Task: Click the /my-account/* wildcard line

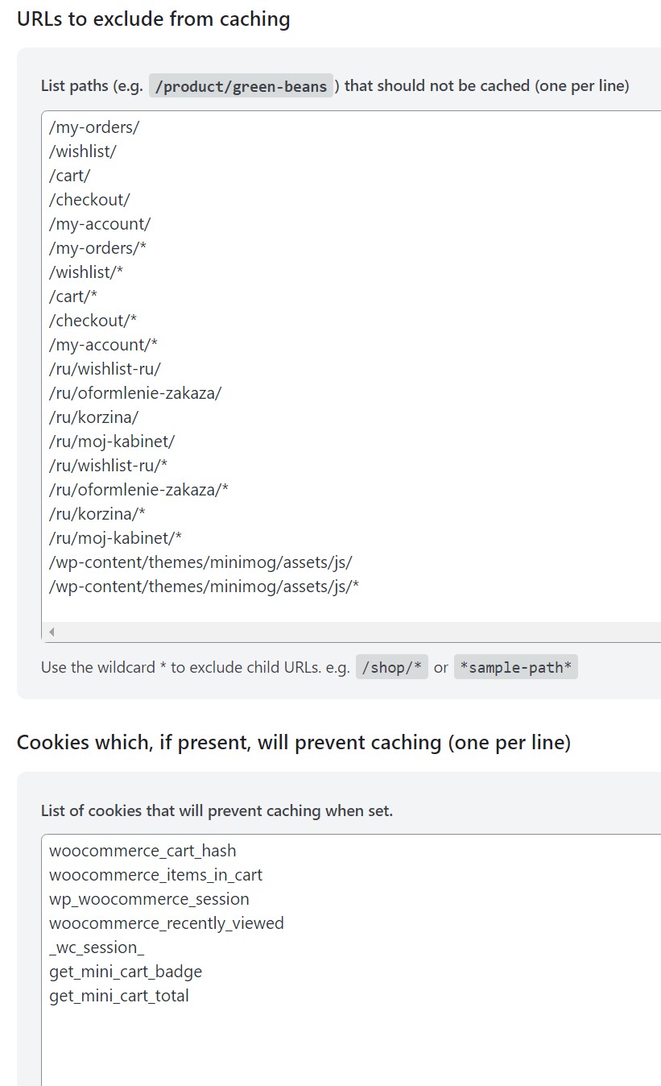Action: click(103, 345)
